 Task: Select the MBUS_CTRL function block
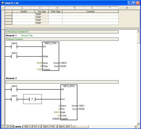[x=51, y=56]
